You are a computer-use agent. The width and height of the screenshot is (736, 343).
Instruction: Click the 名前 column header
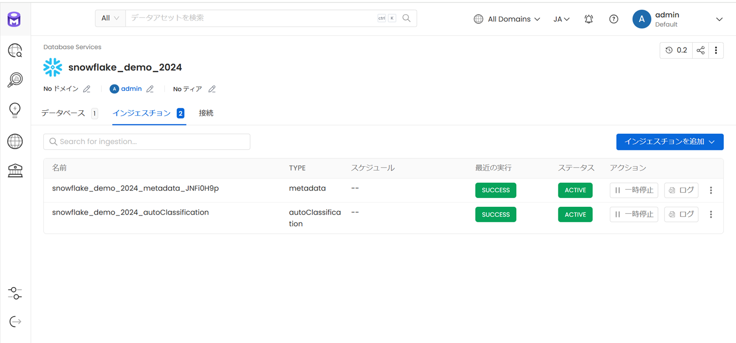pyautogui.click(x=59, y=168)
